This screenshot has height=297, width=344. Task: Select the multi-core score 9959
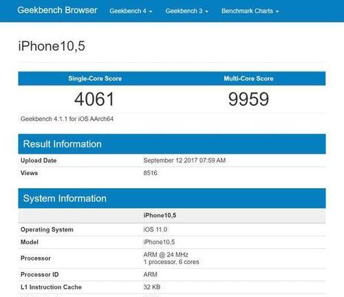pyautogui.click(x=248, y=99)
